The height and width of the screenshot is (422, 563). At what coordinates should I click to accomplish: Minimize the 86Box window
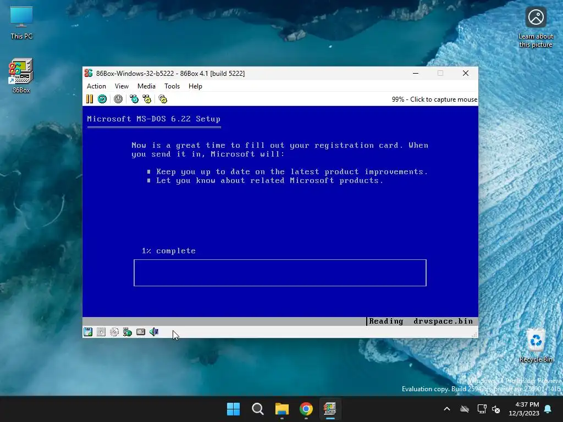(416, 73)
